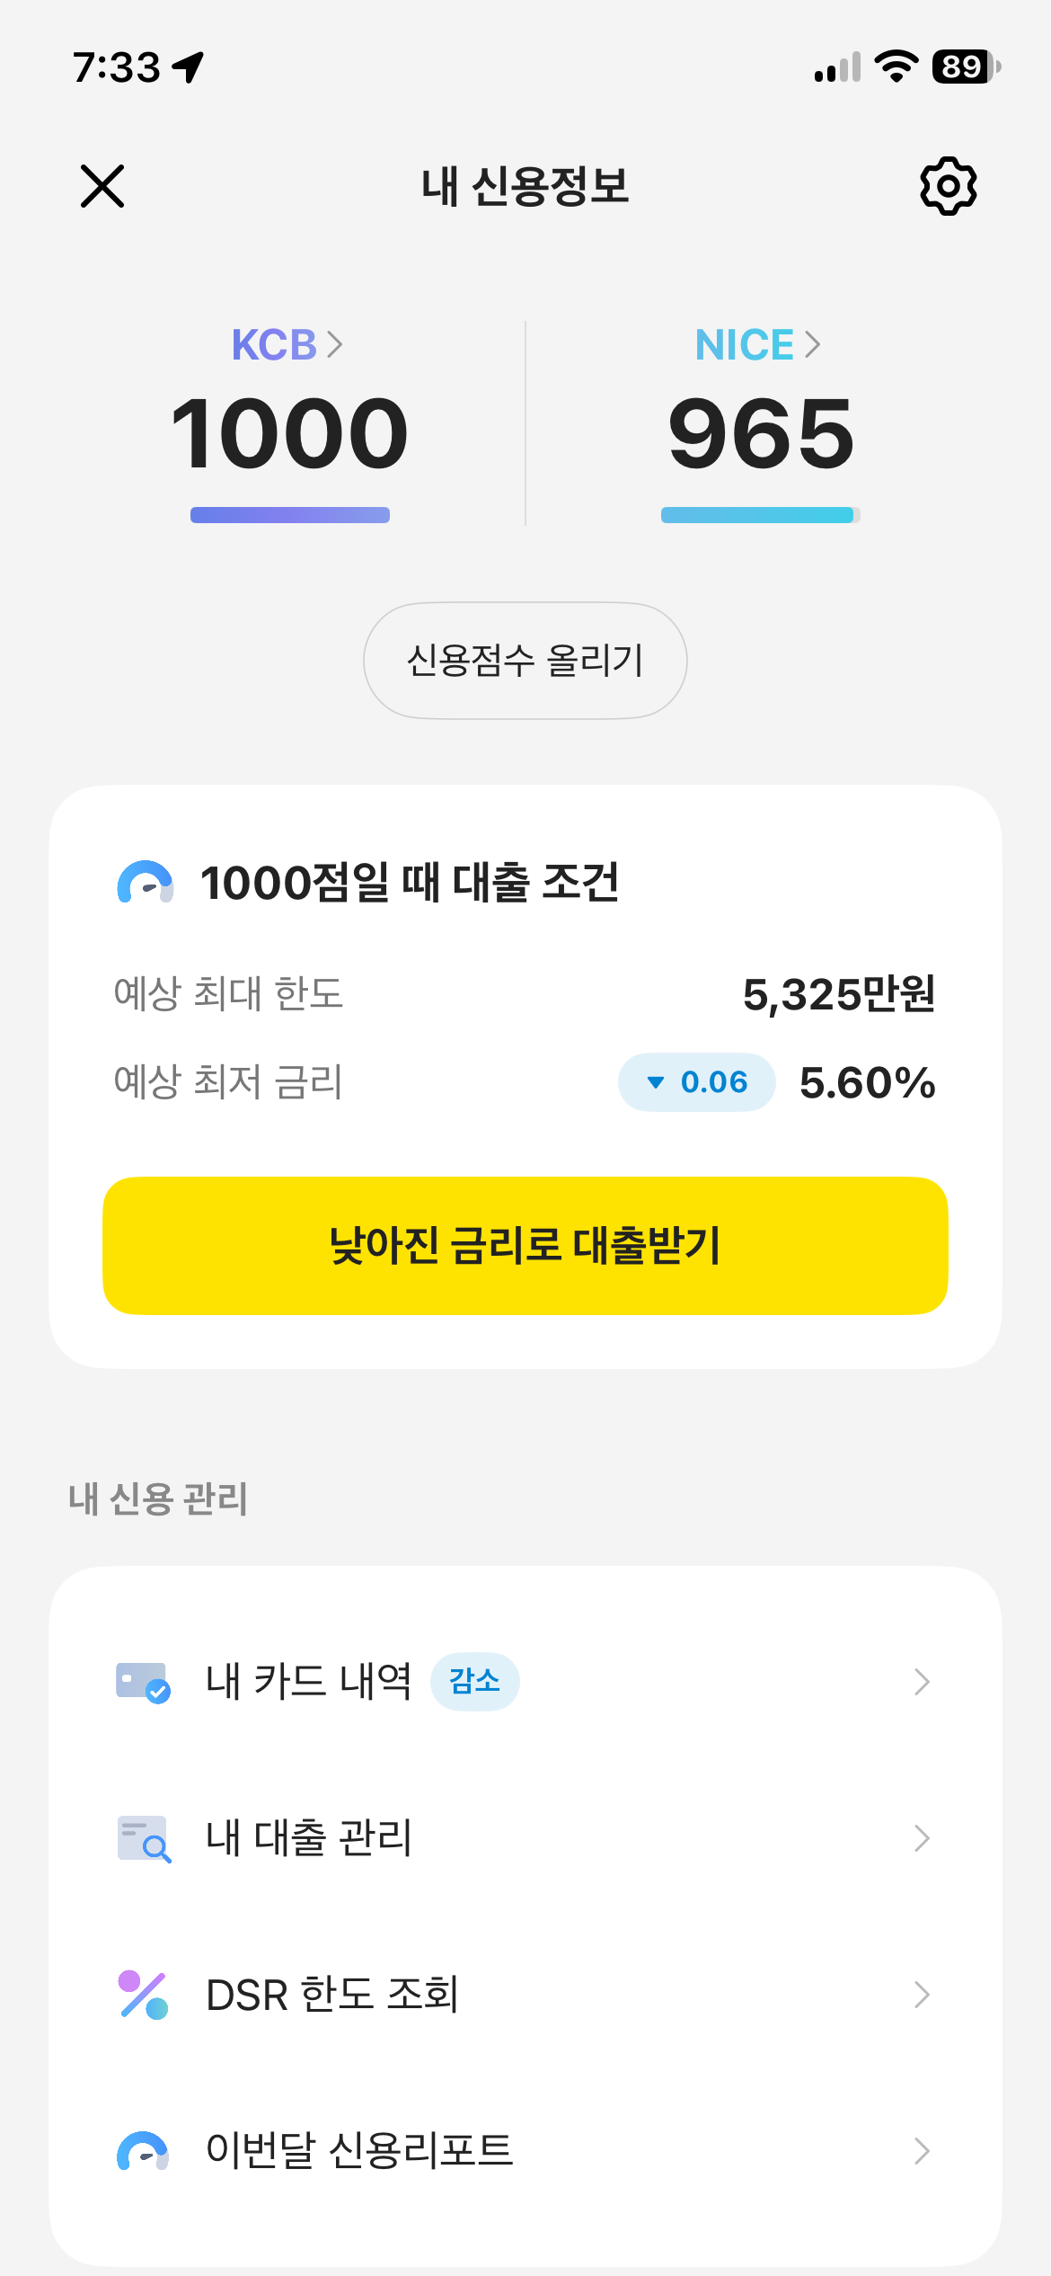This screenshot has width=1051, height=2276.
Task: Open settings with the gear icon
Action: (948, 186)
